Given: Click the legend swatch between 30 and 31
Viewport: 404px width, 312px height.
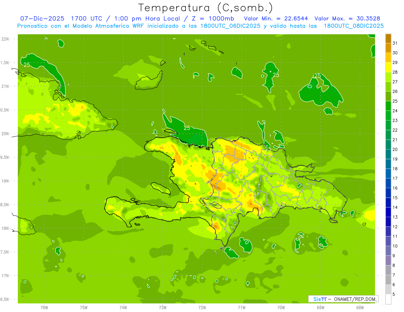Looking at the screenshot, I should [388, 48].
